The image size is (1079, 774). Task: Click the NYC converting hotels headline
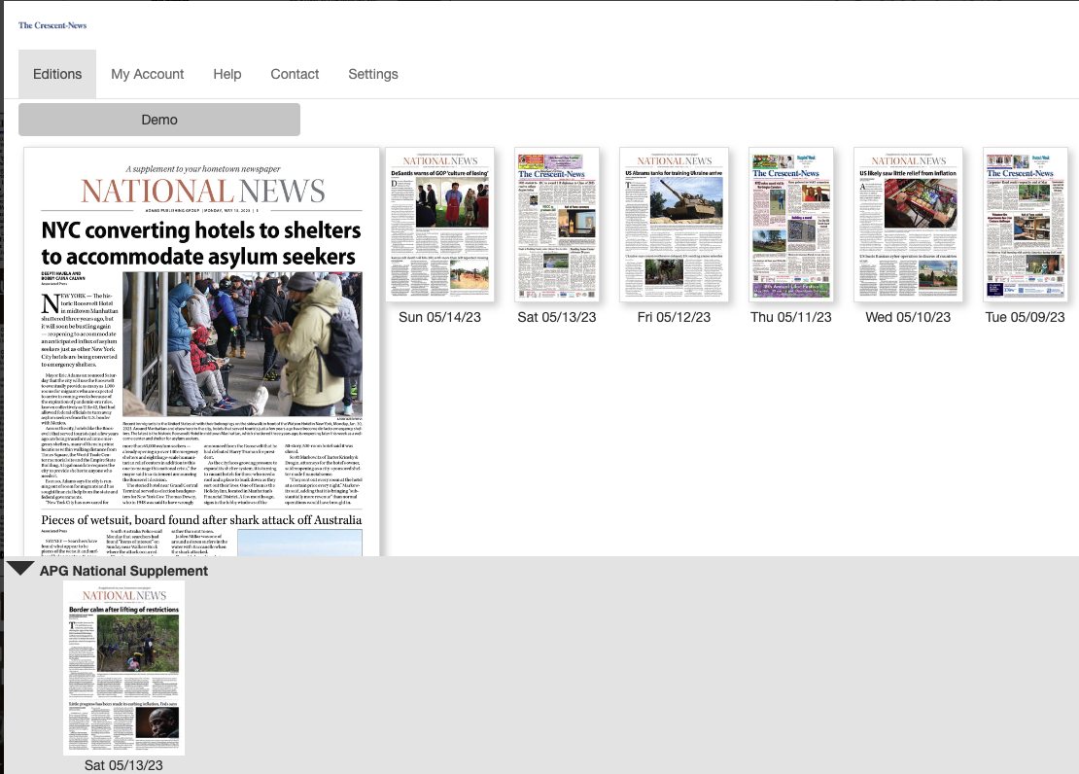point(200,243)
